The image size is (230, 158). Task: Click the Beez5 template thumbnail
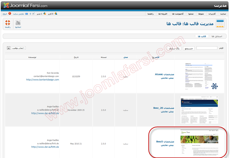tap(199, 143)
